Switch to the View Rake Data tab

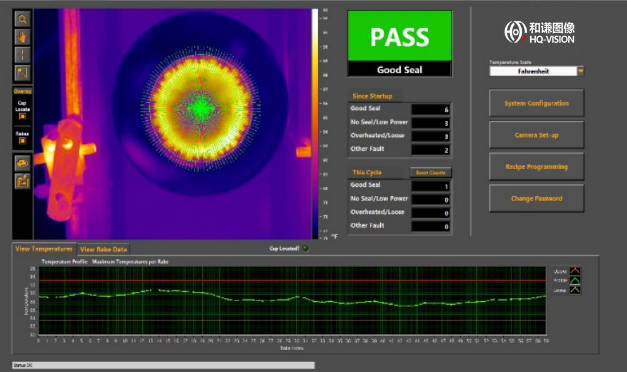pyautogui.click(x=103, y=249)
